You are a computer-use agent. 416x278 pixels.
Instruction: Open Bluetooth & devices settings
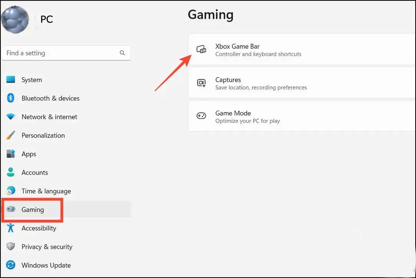(66, 98)
